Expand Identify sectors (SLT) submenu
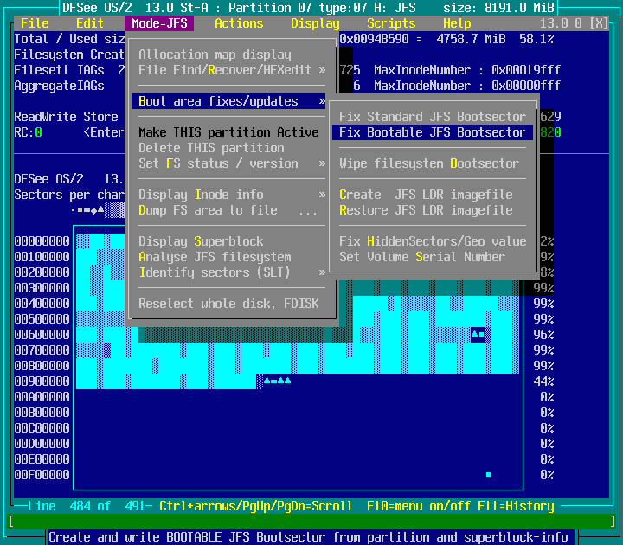The image size is (623, 545). coord(231,272)
